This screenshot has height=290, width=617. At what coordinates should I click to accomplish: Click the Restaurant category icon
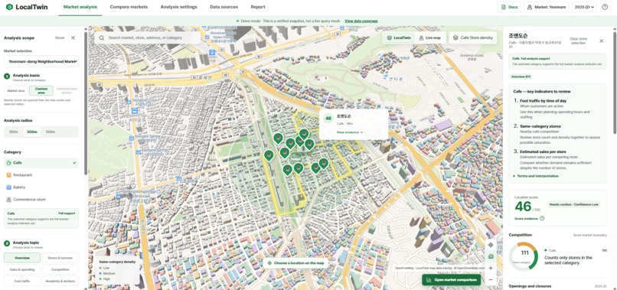pos(8,174)
